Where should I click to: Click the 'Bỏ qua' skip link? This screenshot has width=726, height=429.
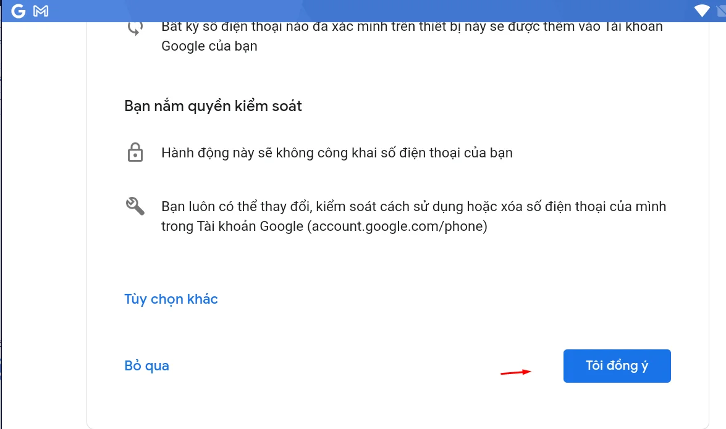(147, 365)
